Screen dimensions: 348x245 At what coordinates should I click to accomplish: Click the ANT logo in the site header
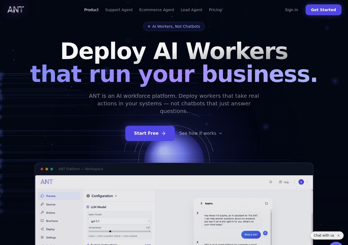tap(15, 10)
